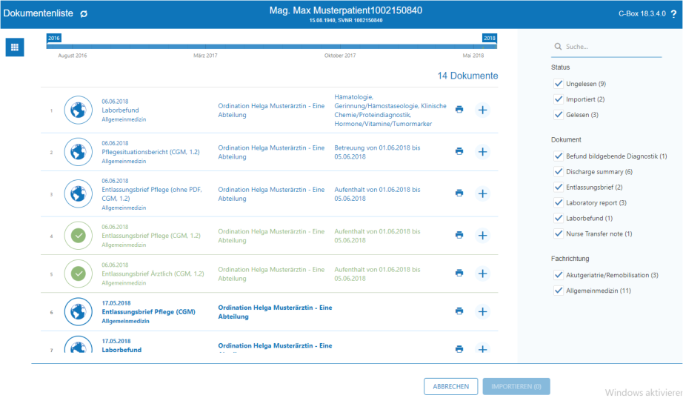Click search magnifier icon
683x401 pixels.
(558, 47)
